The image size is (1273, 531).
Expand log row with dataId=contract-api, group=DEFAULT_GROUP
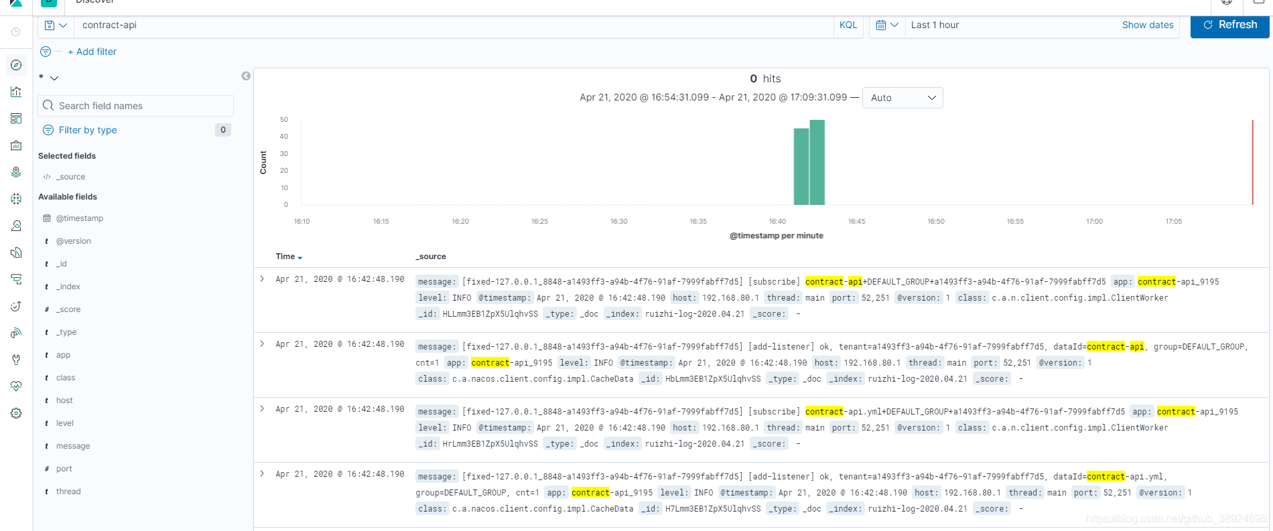pos(262,344)
